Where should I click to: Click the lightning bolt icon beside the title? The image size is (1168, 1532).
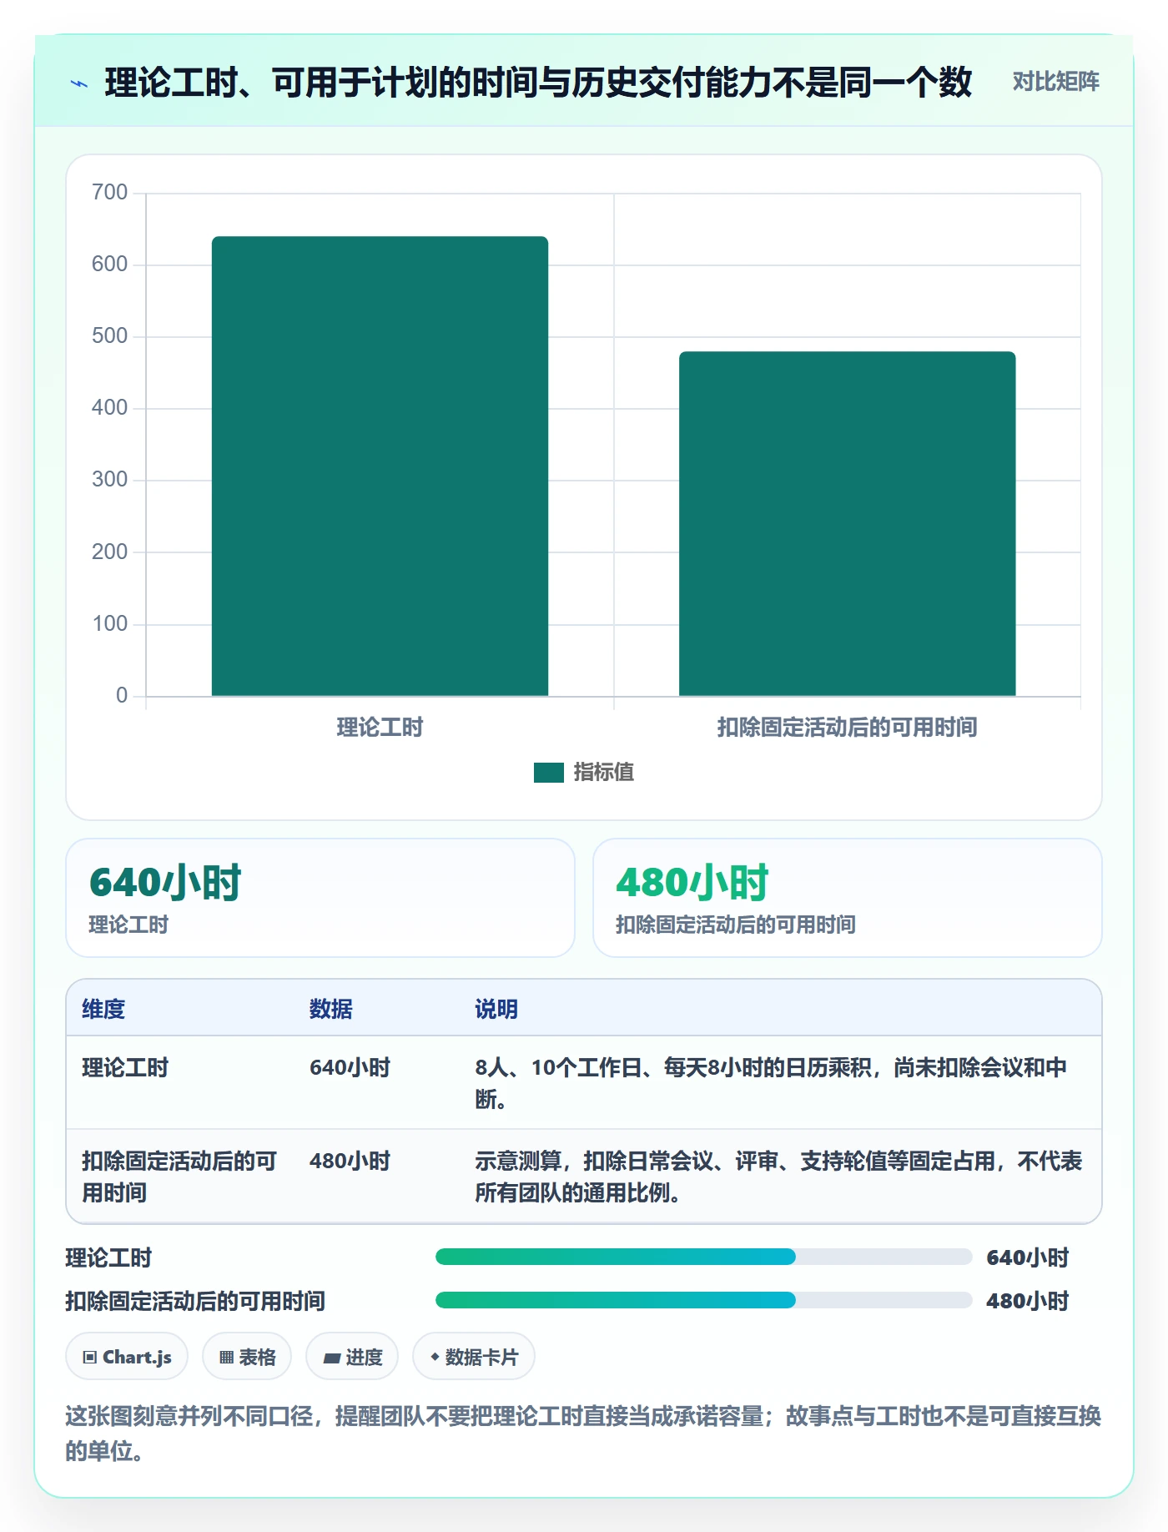79,83
